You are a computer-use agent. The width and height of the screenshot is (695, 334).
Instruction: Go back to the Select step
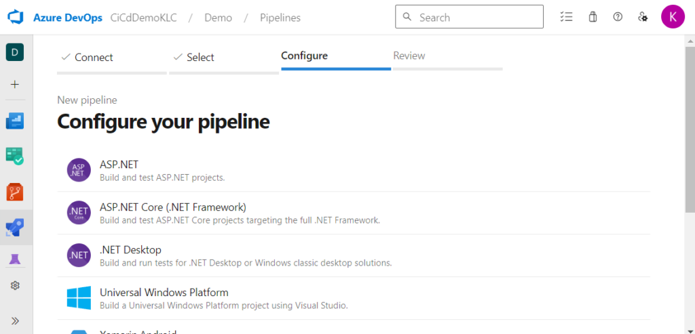pyautogui.click(x=200, y=57)
